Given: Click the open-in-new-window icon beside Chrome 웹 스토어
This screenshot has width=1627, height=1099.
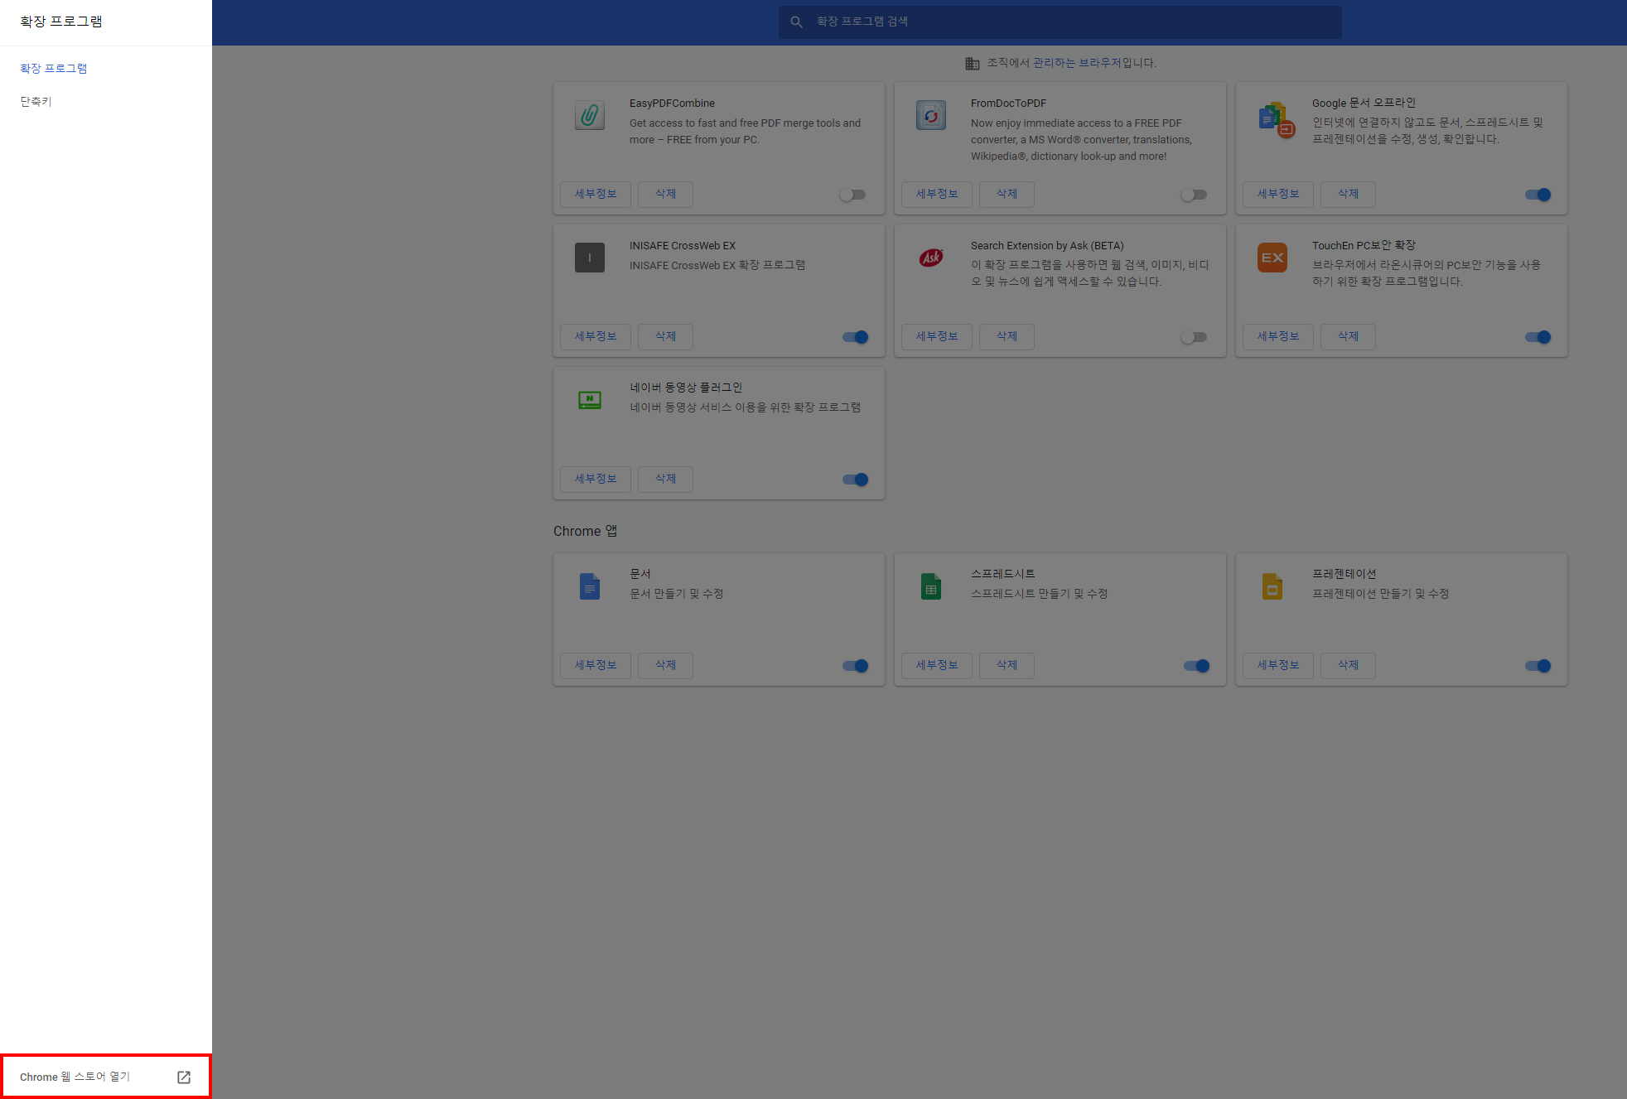Looking at the screenshot, I should pos(184,1077).
